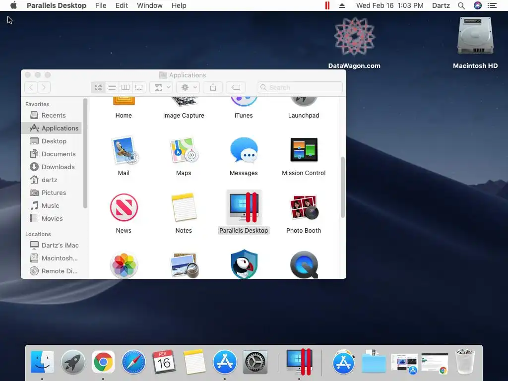508x381 pixels.
Task: Open the Notes icon in the Dock
Action: 194,362
